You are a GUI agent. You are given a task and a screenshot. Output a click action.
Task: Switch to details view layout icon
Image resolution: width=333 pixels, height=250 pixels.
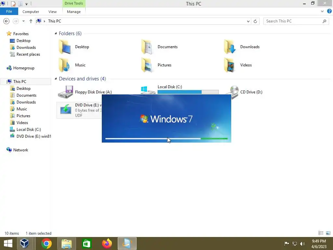(321, 233)
